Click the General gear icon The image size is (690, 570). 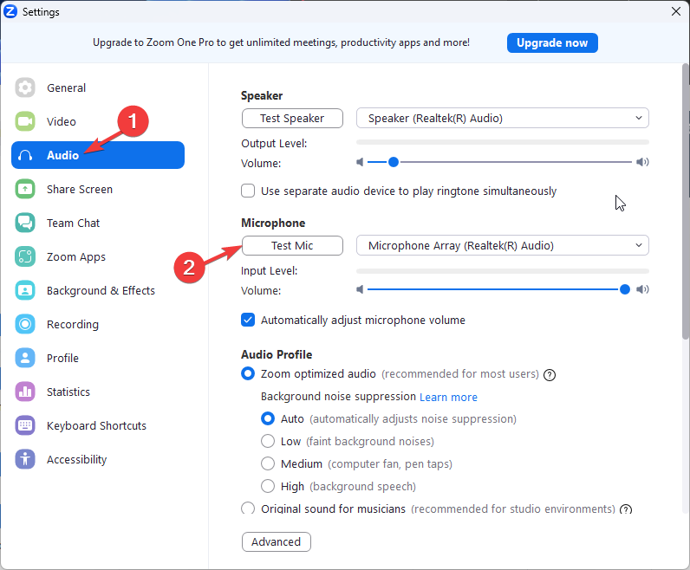25,87
